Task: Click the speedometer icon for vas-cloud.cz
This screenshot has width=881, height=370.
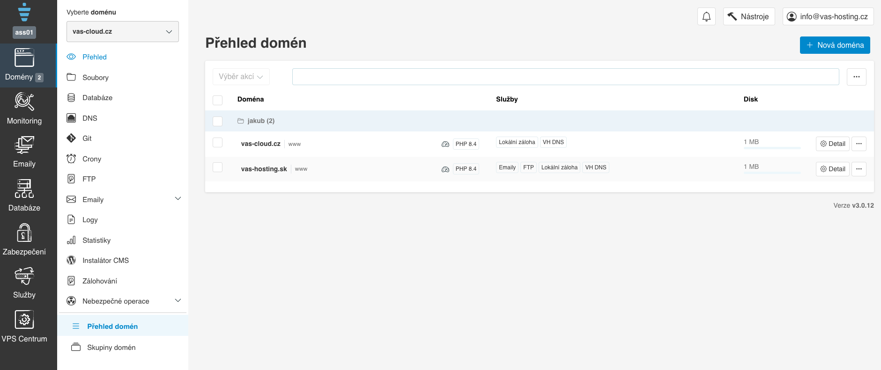Action: pyautogui.click(x=445, y=144)
